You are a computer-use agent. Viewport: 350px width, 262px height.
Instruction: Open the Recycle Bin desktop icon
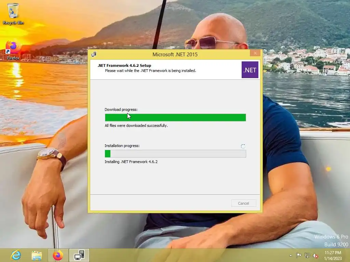pos(13,14)
